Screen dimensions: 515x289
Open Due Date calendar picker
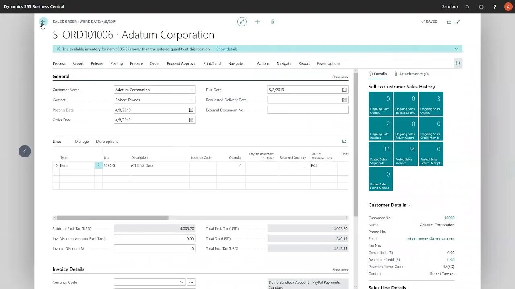[x=344, y=90]
